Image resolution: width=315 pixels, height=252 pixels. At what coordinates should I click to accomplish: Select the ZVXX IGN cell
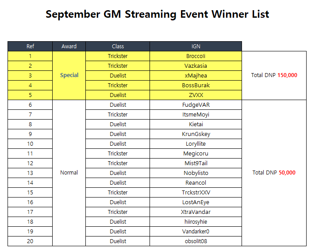point(196,95)
